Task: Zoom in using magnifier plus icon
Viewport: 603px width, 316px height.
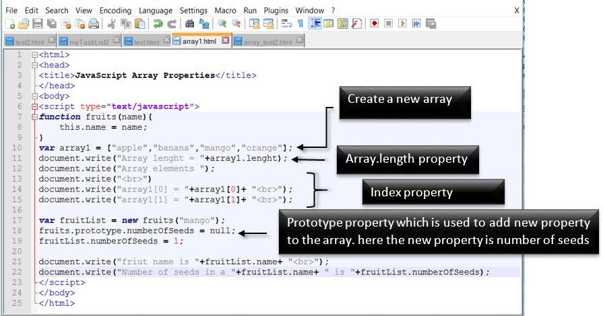Action: coord(222,24)
